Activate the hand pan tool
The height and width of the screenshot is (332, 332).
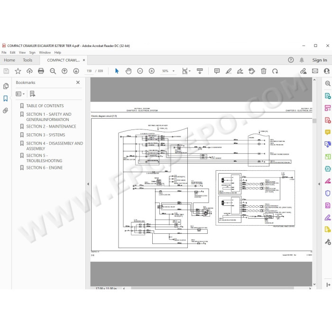129,71
